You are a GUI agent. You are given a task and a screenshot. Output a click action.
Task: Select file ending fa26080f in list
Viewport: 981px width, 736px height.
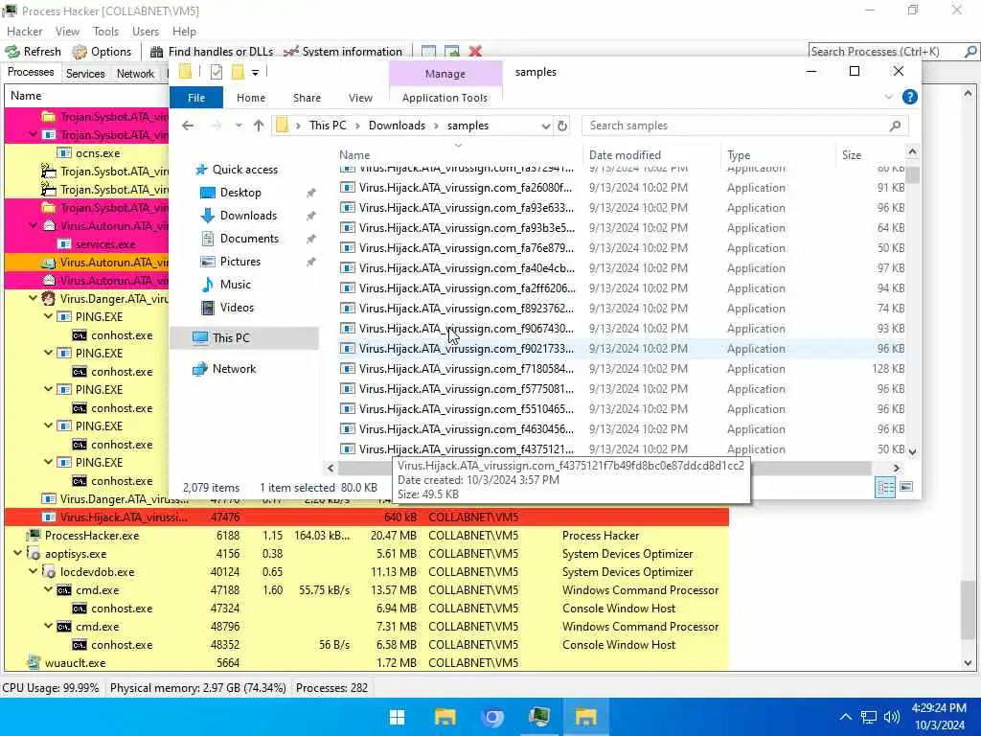click(622, 188)
